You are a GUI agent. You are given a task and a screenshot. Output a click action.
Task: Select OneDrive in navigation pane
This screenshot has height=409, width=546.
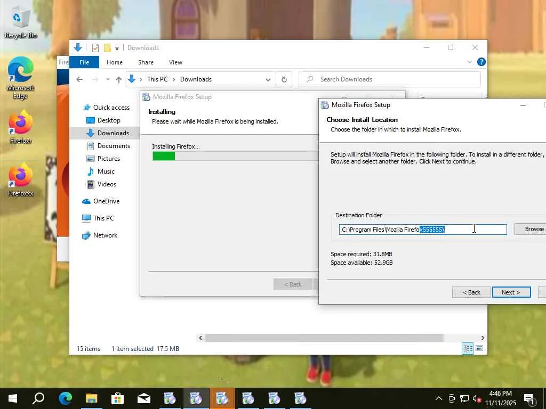[x=101, y=201]
